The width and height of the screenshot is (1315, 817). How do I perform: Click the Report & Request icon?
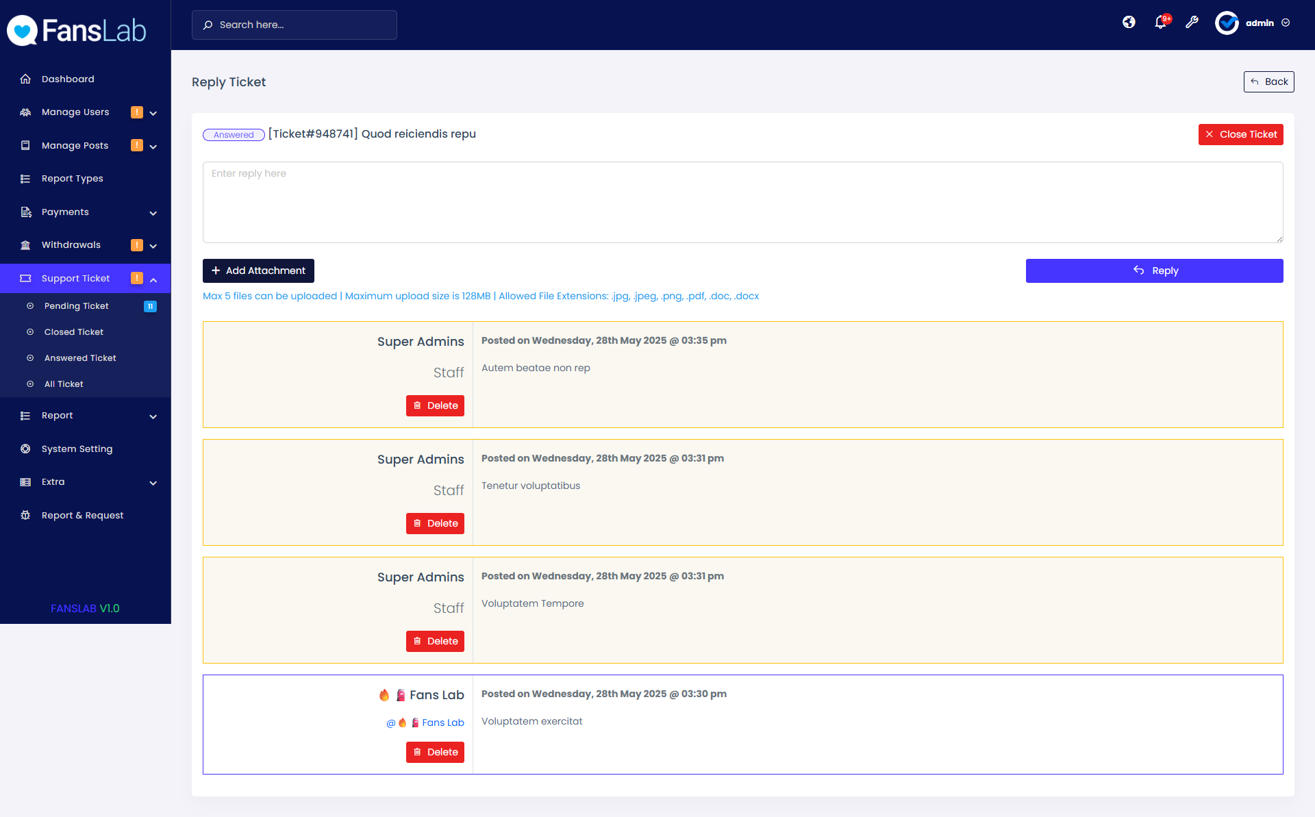tap(25, 515)
